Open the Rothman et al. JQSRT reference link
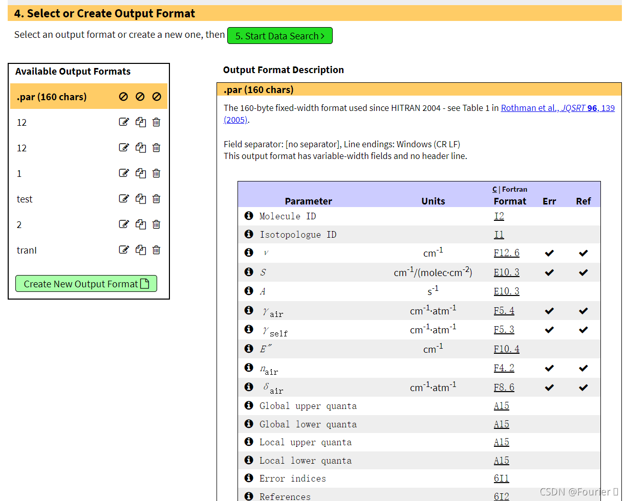The image size is (626, 501). [x=558, y=108]
